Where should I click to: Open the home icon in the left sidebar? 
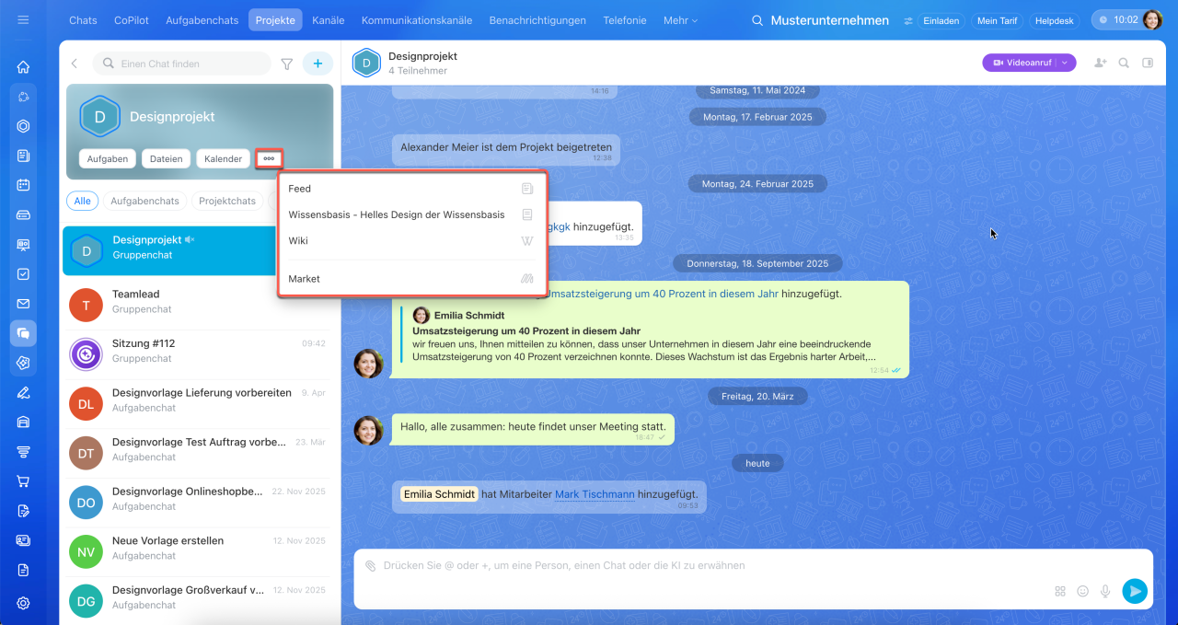pos(23,67)
